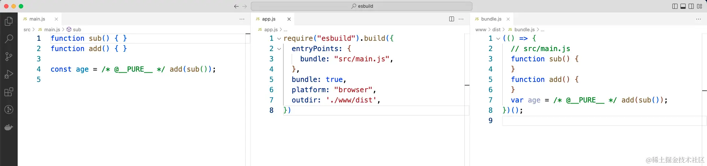Image resolution: width=707 pixels, height=166 pixels.
Task: Click the www breadcrumb in bundle.js editor
Action: coord(481,29)
